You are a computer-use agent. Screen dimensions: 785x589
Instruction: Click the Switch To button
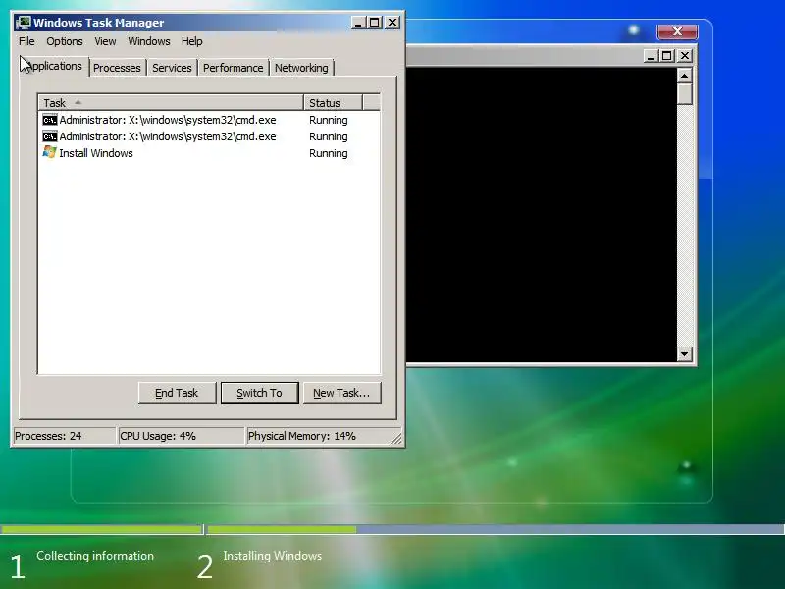click(259, 393)
